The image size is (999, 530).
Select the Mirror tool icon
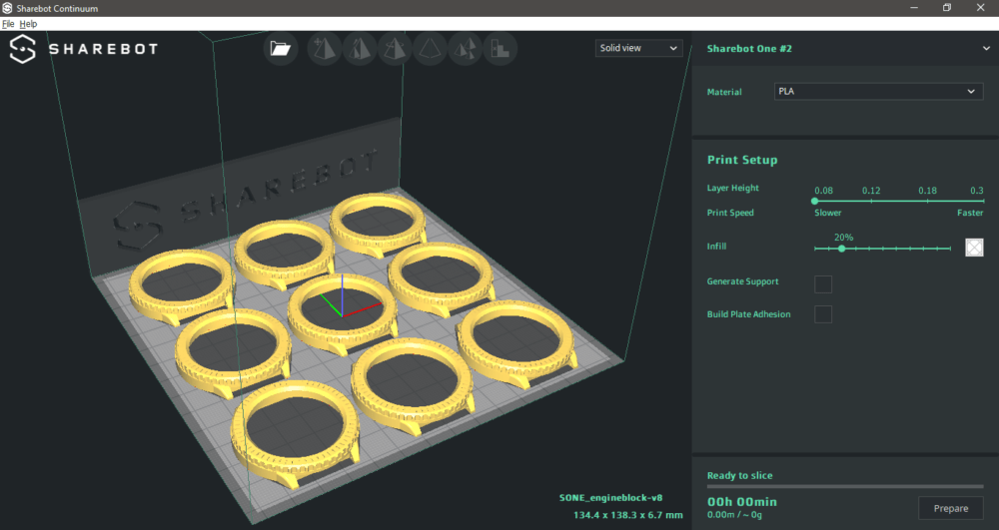tap(430, 49)
